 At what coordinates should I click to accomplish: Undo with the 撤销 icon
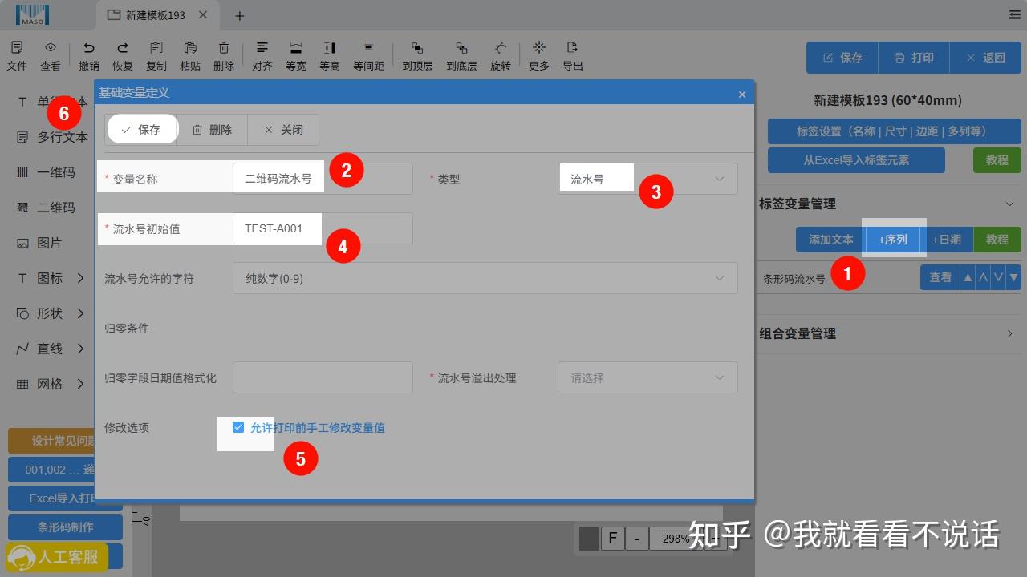click(89, 56)
